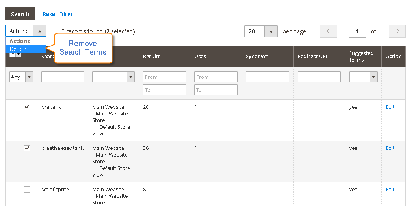Click the Any filter dropdown arrow
Image resolution: width=411 pixels, height=206 pixels.
pyautogui.click(x=29, y=77)
